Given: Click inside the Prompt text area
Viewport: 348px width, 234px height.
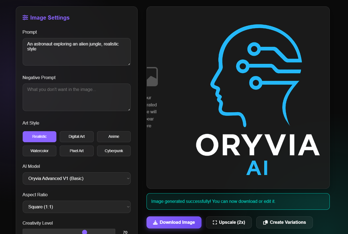Looking at the screenshot, I should coord(77,52).
